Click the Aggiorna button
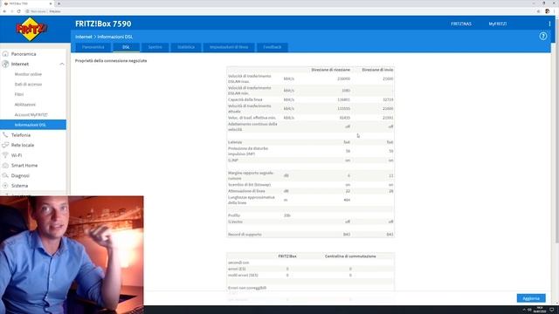559x314 pixels. tap(531, 298)
